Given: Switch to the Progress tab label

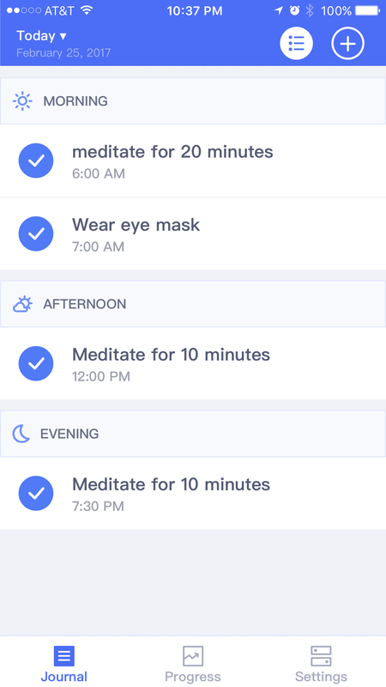Looking at the screenshot, I should [x=193, y=677].
